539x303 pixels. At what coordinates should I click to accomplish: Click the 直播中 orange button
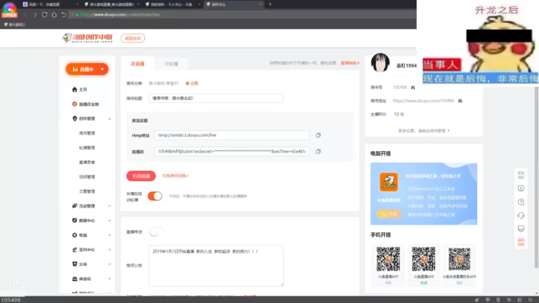pos(87,69)
